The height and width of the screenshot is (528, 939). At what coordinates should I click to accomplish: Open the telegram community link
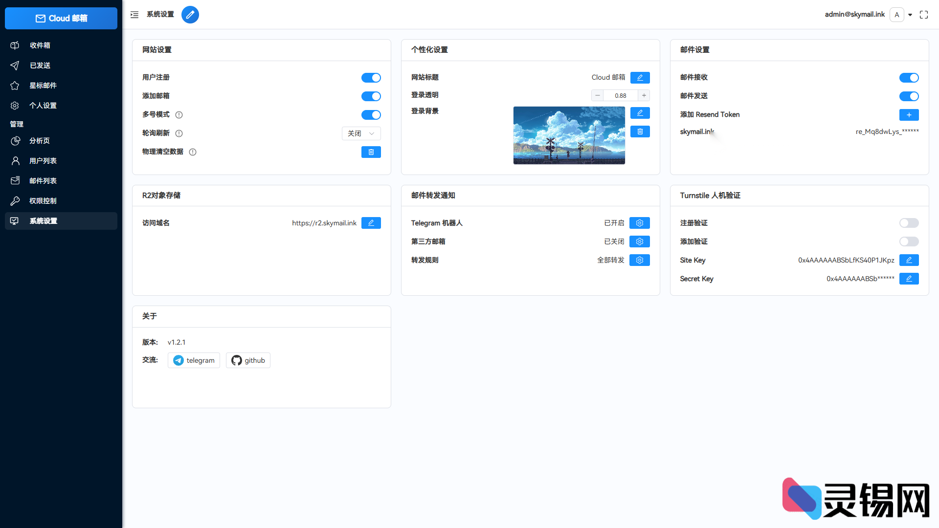pyautogui.click(x=194, y=360)
